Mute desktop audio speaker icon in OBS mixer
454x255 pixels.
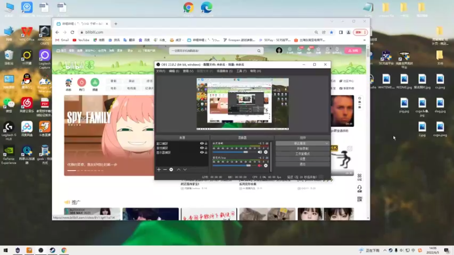[260, 152]
